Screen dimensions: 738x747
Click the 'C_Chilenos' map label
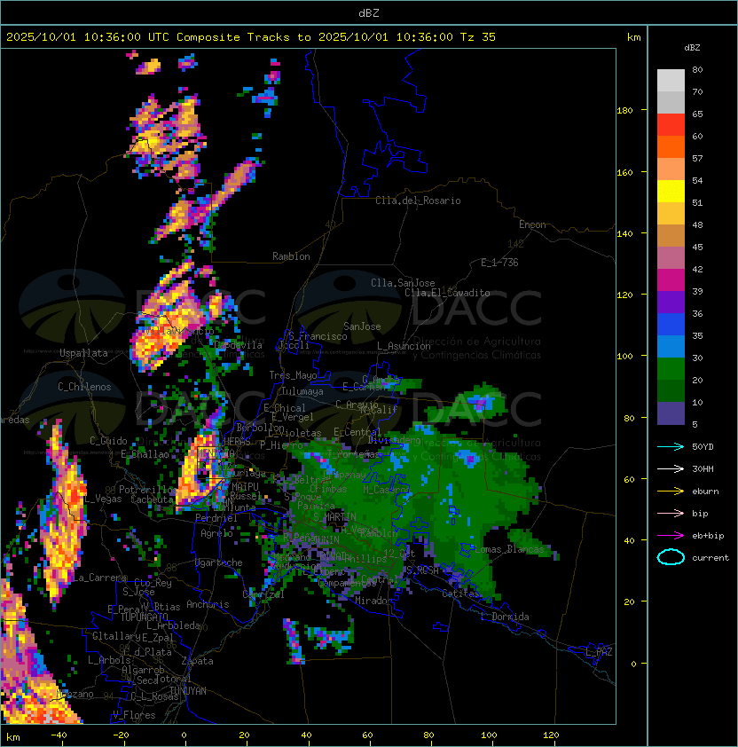[x=84, y=387]
